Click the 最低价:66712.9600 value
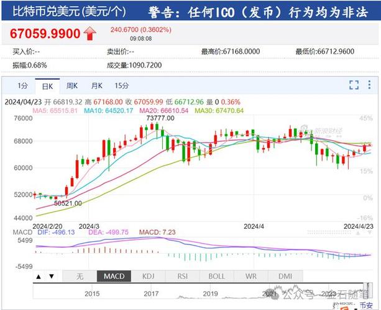Image resolution: width=381 pixels, height=310 pixels. pyautogui.click(x=325, y=51)
